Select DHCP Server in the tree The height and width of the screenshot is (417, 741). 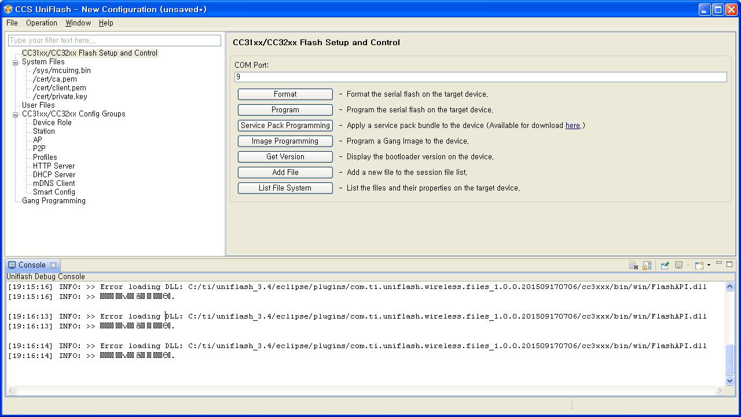click(54, 175)
